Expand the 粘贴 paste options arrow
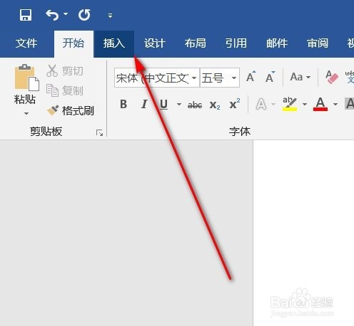The image size is (354, 326). 26,113
